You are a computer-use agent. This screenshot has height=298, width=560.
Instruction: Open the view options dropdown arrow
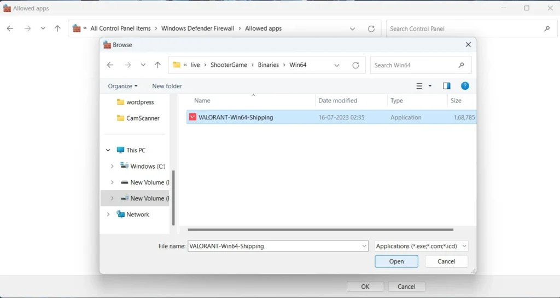[x=430, y=86]
